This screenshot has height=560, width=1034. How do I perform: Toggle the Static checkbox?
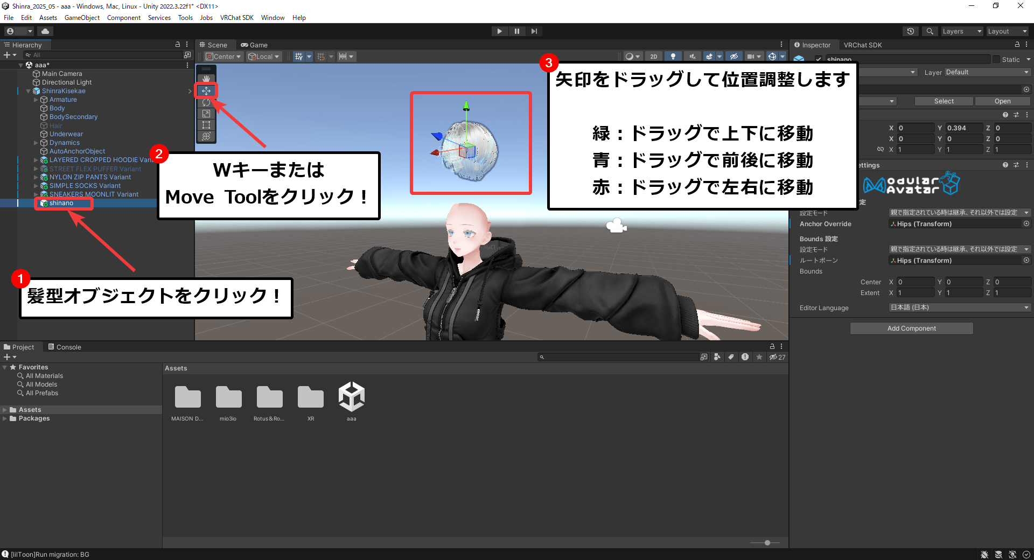point(996,59)
